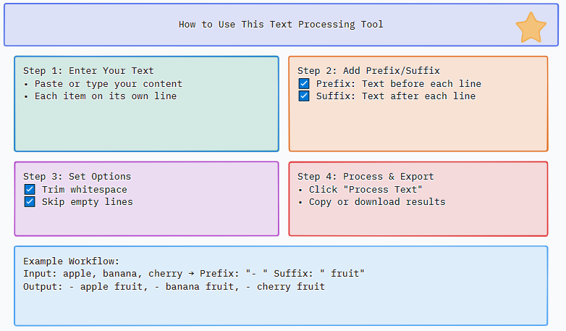Uncheck the Suffix checkbox

pos(304,96)
